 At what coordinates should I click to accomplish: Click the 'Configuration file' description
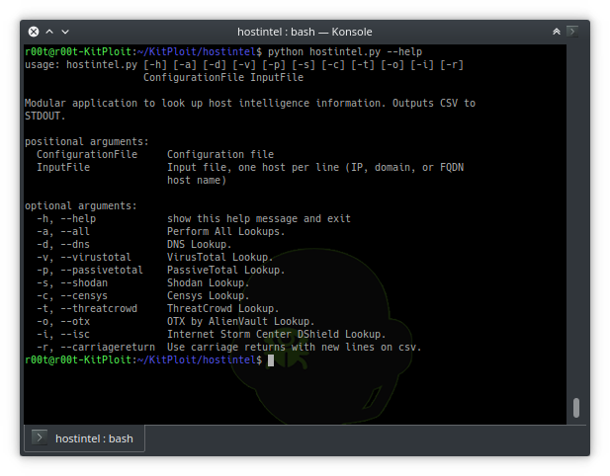click(220, 154)
